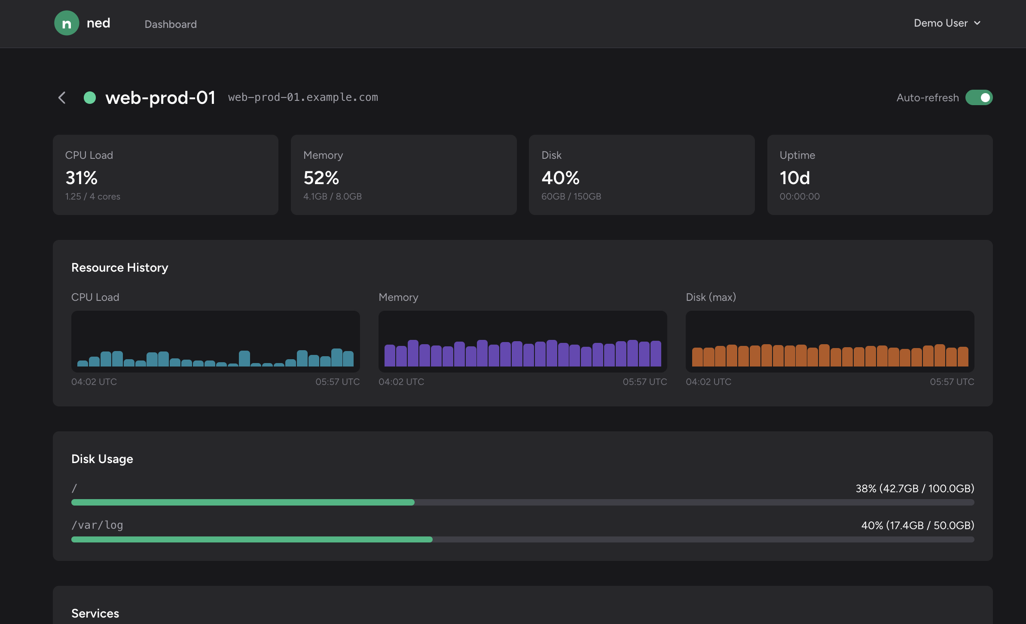Click the purple Memory history chart

(x=522, y=341)
